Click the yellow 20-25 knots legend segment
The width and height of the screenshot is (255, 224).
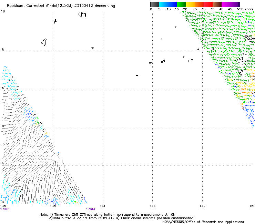click(190, 4)
